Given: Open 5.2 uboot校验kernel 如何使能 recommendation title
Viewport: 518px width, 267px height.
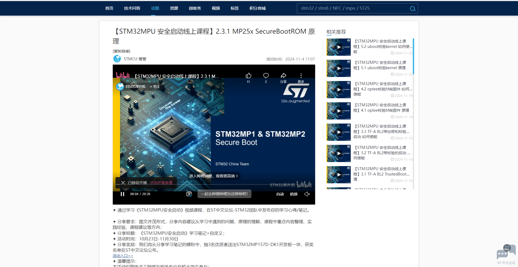Looking at the screenshot, I should point(383,46).
